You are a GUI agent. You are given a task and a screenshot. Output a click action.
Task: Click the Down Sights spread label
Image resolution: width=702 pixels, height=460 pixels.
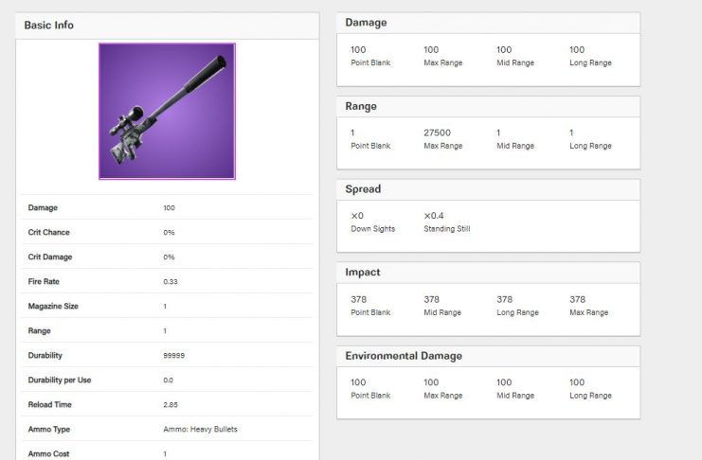373,229
